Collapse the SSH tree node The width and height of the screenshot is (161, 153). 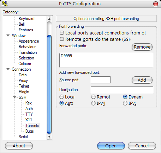[15, 97]
